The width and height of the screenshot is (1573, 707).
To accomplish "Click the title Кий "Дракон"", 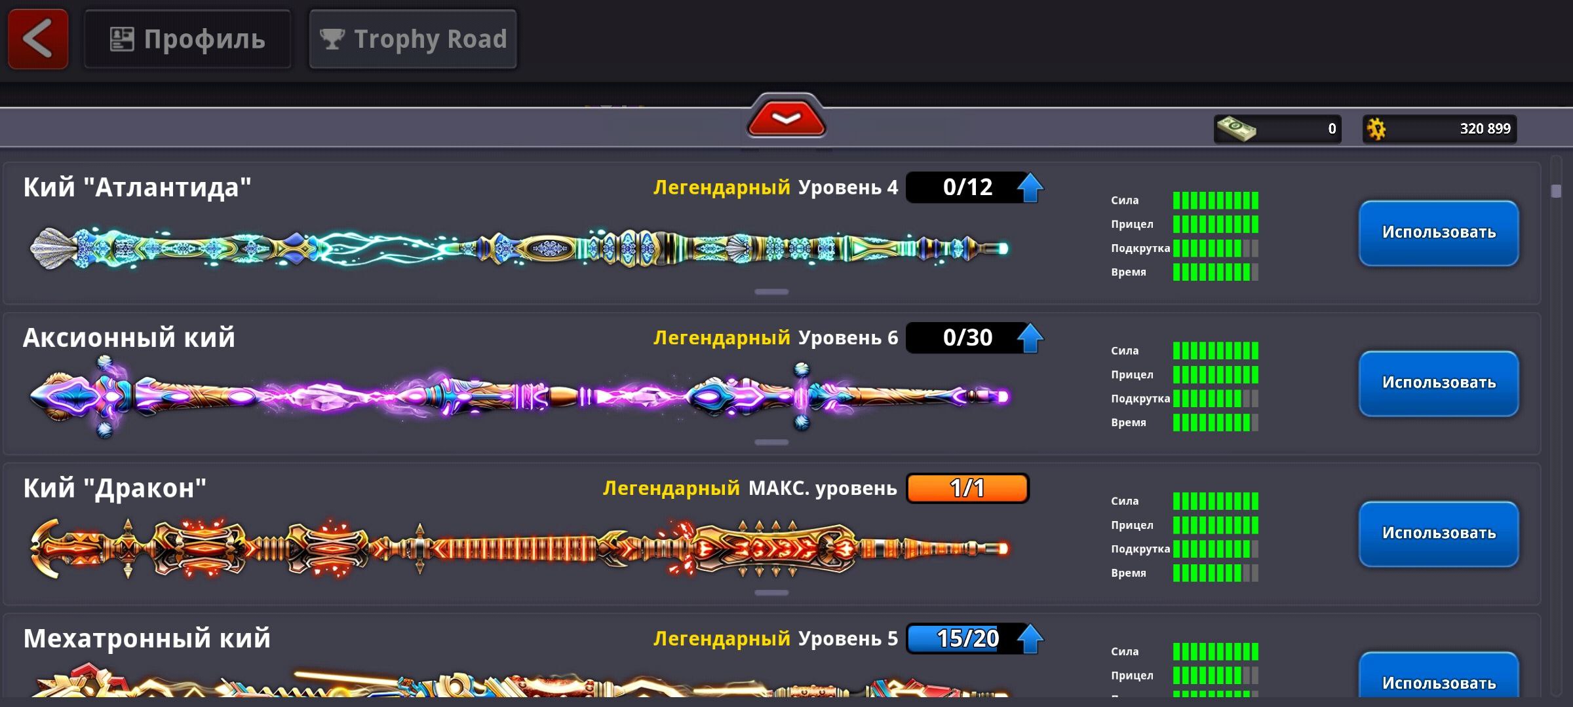I will point(115,488).
